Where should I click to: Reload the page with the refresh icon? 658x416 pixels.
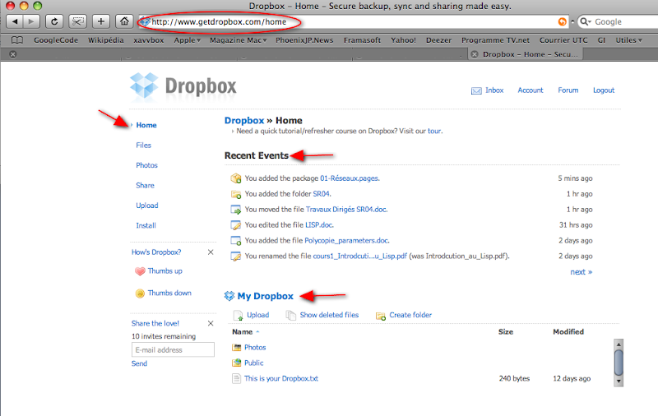(x=54, y=21)
